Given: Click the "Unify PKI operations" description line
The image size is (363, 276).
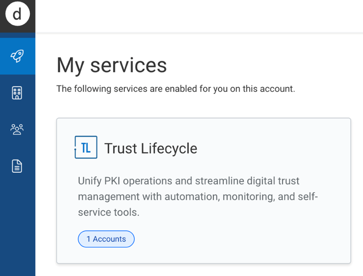Looking at the screenshot, I should click(x=188, y=181).
